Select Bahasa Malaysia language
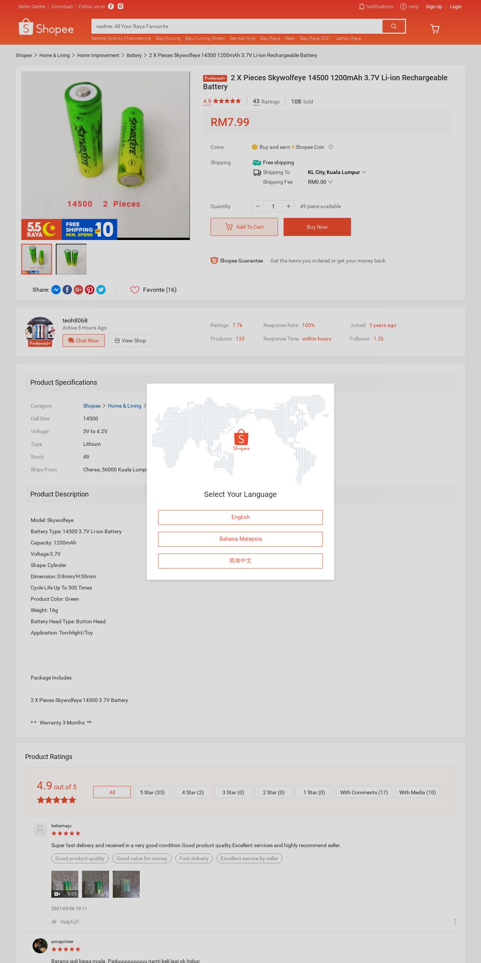481x963 pixels. pyautogui.click(x=240, y=539)
